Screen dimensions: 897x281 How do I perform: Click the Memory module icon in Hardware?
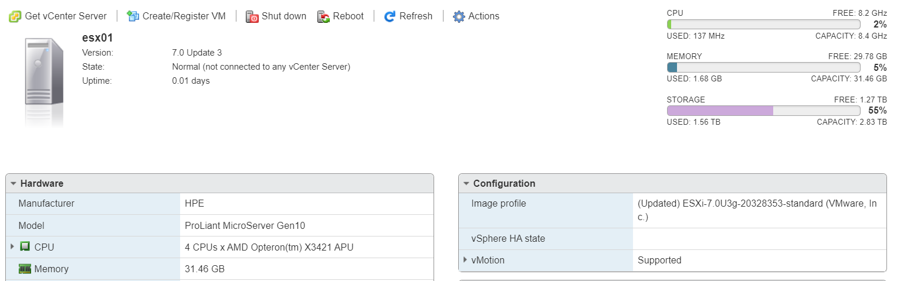click(25, 269)
